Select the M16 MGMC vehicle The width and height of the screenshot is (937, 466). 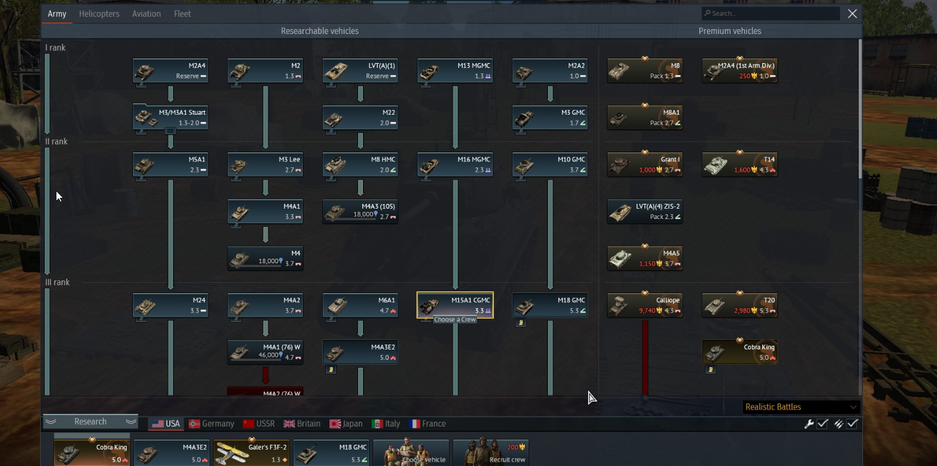tap(455, 165)
